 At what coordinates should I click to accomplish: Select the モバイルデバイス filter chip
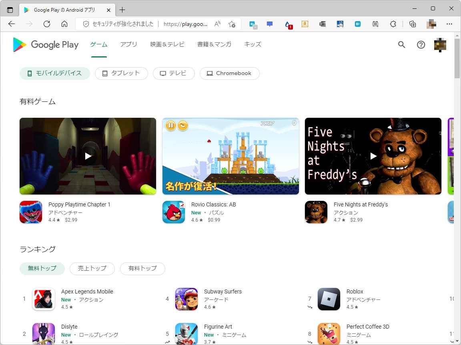pos(55,73)
